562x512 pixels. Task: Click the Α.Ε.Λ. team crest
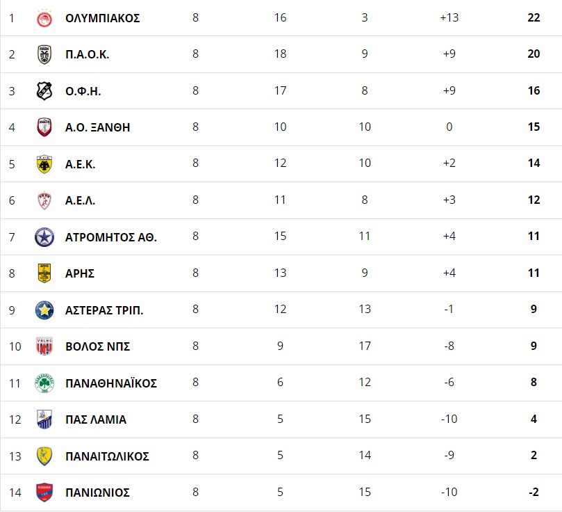(44, 200)
